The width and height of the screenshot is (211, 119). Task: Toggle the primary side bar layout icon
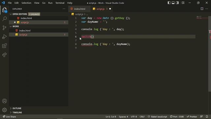tap(169, 3)
